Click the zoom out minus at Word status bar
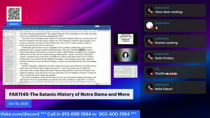Screen dimensions: 210x118 click(101, 84)
